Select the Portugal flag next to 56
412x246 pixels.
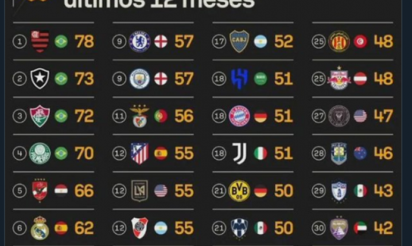pyautogui.click(x=161, y=116)
